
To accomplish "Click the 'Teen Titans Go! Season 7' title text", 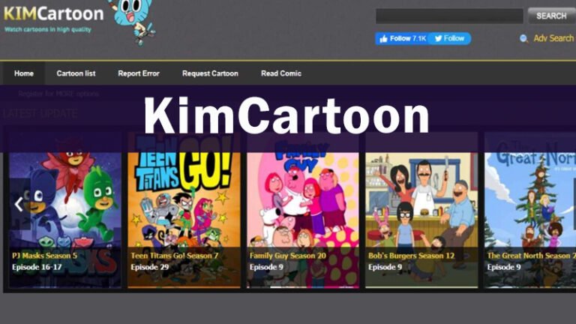I will (175, 256).
